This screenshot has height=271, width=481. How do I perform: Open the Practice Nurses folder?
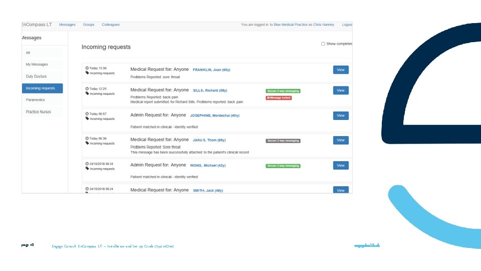point(42,112)
